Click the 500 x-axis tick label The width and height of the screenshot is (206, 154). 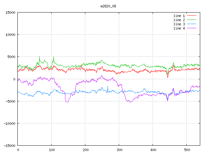(187, 150)
